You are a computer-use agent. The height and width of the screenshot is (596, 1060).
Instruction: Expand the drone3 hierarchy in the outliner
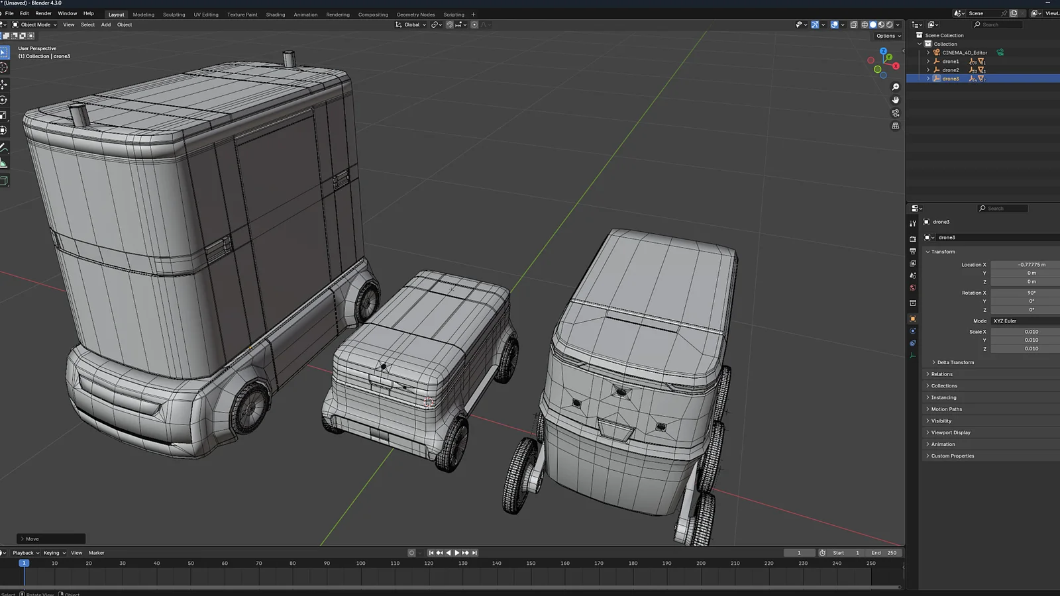click(x=927, y=78)
